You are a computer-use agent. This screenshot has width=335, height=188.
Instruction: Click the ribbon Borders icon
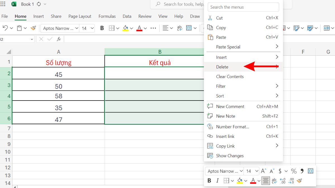coord(112,28)
